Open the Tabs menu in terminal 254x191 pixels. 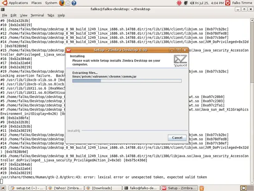50,15
